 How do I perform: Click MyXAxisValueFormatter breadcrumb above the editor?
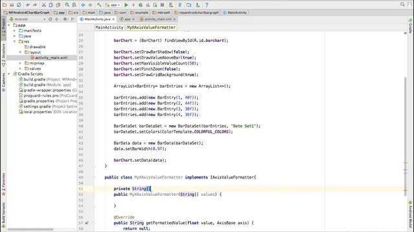tap(151, 27)
